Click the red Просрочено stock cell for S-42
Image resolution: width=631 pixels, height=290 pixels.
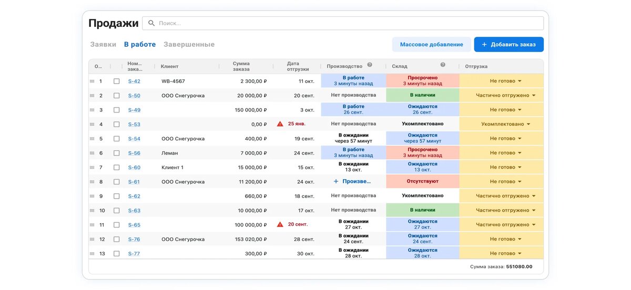(x=423, y=81)
